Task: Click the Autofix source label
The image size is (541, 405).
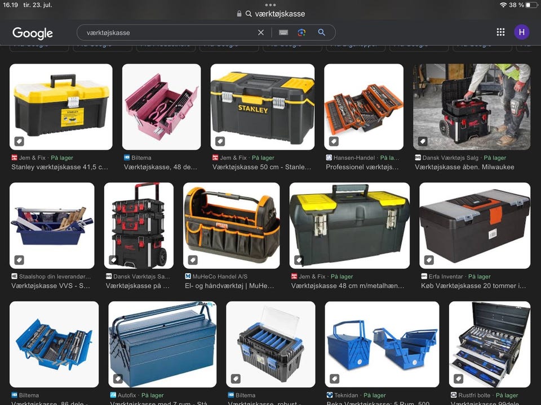Action: 127,395
